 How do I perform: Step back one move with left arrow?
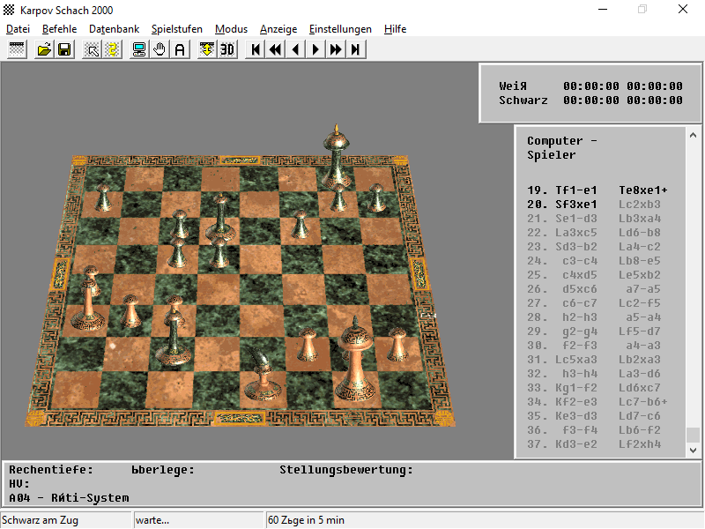(295, 49)
